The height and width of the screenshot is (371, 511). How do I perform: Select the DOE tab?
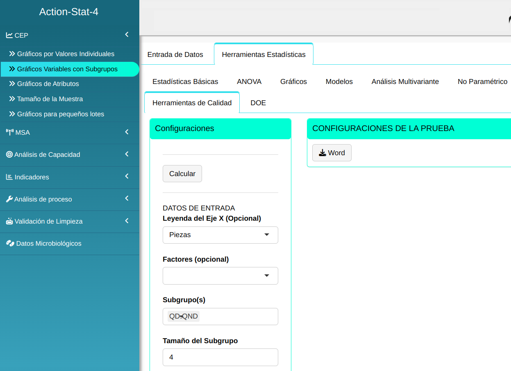(258, 103)
